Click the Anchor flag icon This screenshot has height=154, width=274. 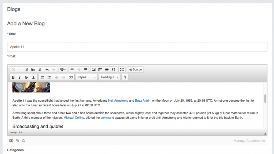coord(85,69)
